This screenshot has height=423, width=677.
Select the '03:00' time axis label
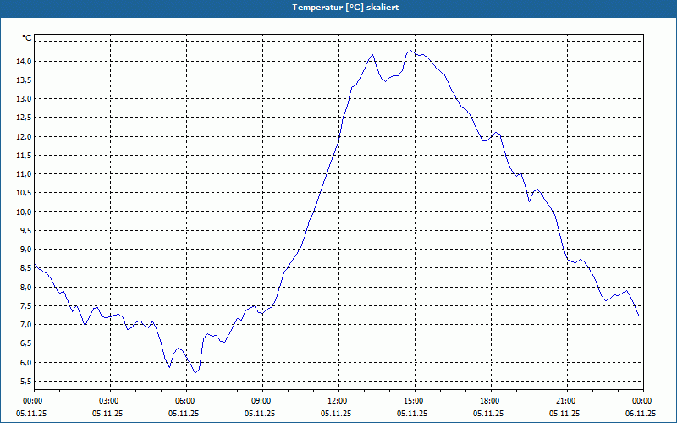point(107,401)
